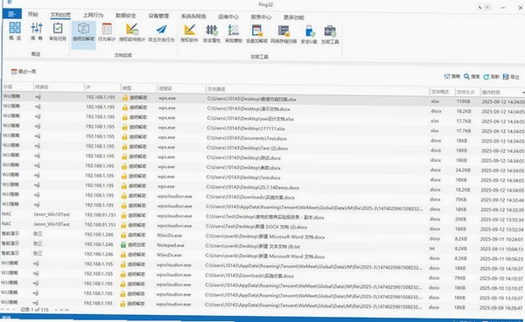The height and width of the screenshot is (322, 525).
Task: Open 安全U盘 secure USB tool
Action: [309, 34]
